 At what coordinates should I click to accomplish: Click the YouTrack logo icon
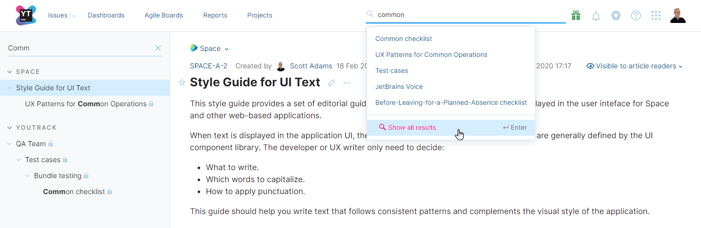[26, 15]
